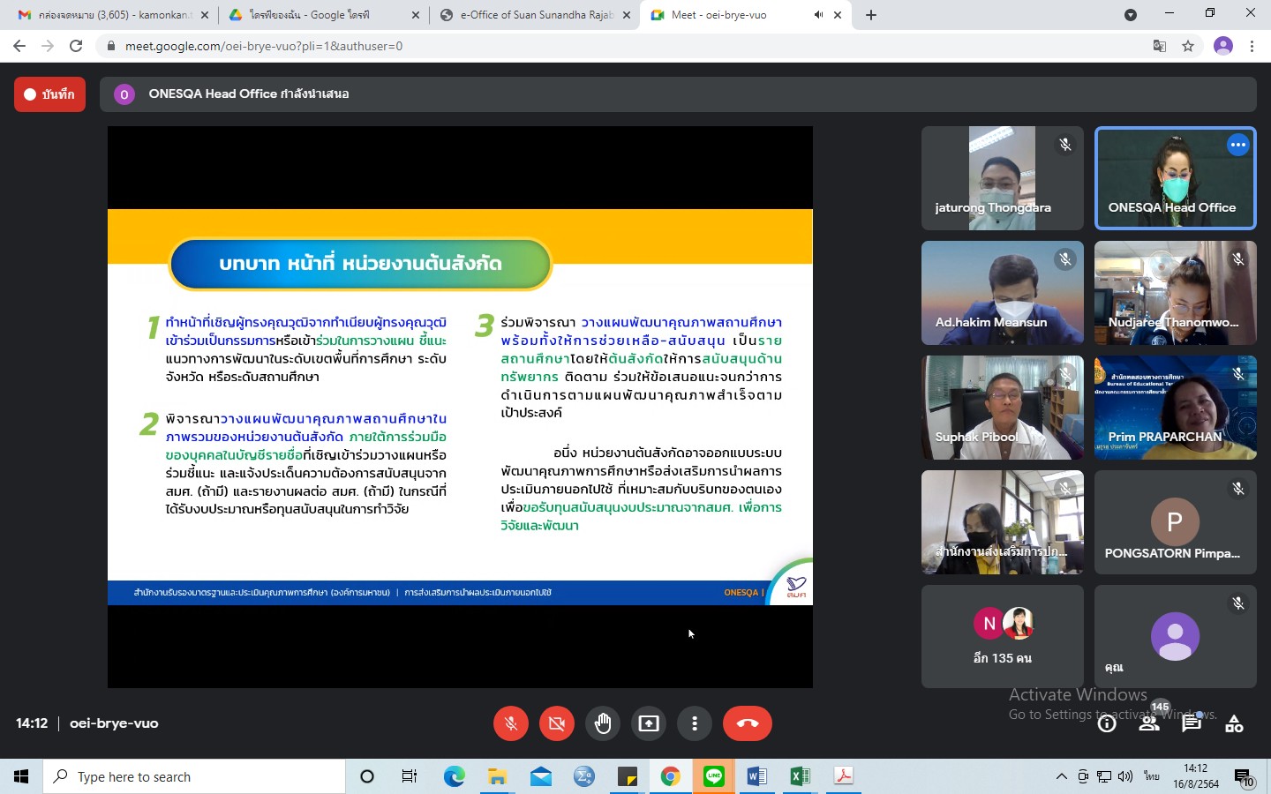Toggle the raise hand button

tap(603, 723)
